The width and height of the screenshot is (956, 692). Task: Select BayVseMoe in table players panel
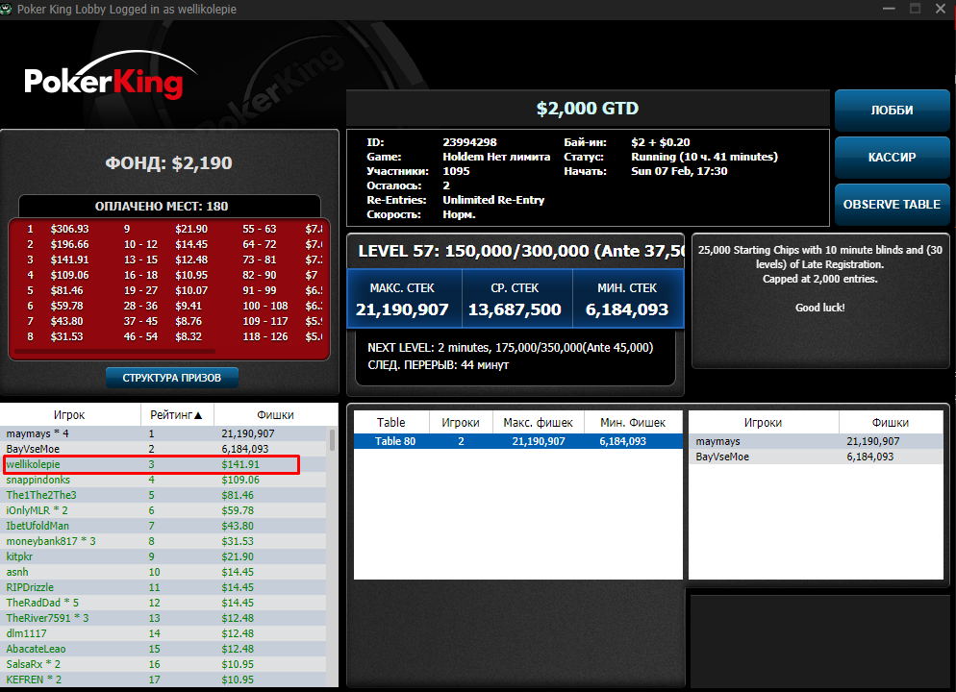pyautogui.click(x=816, y=457)
